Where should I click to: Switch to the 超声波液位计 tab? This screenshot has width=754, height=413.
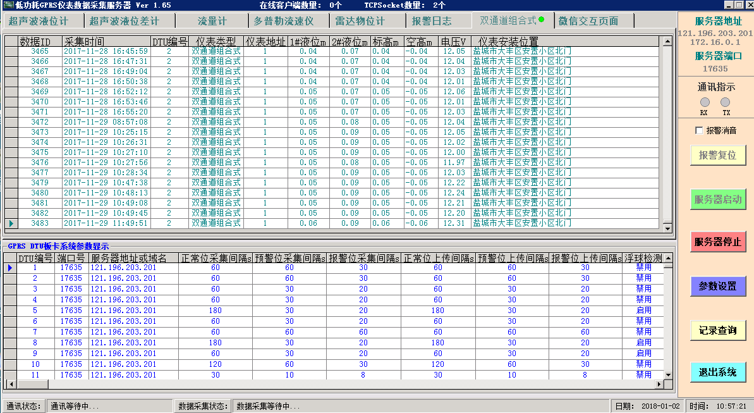point(39,21)
